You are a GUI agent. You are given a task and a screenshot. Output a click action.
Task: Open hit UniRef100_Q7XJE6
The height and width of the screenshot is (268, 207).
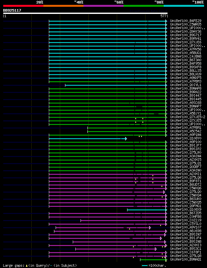tap(186, 42)
